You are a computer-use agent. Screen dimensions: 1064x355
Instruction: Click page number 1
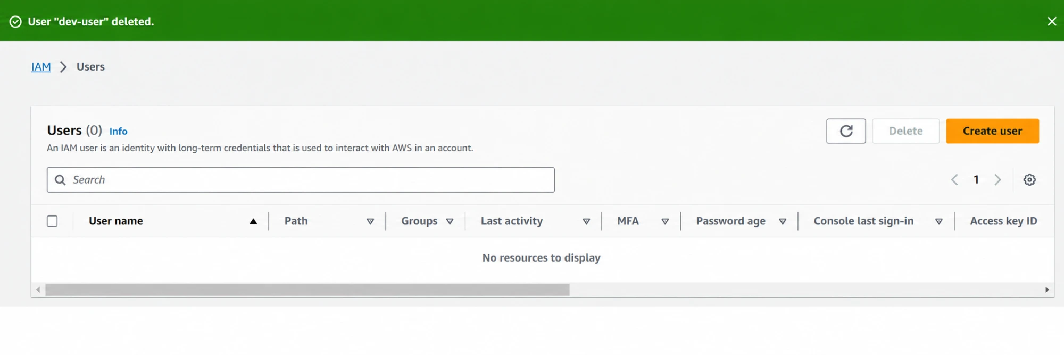click(976, 180)
